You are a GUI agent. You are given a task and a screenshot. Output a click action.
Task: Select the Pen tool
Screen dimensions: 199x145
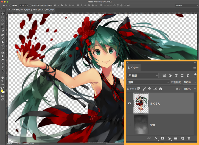[2, 63]
